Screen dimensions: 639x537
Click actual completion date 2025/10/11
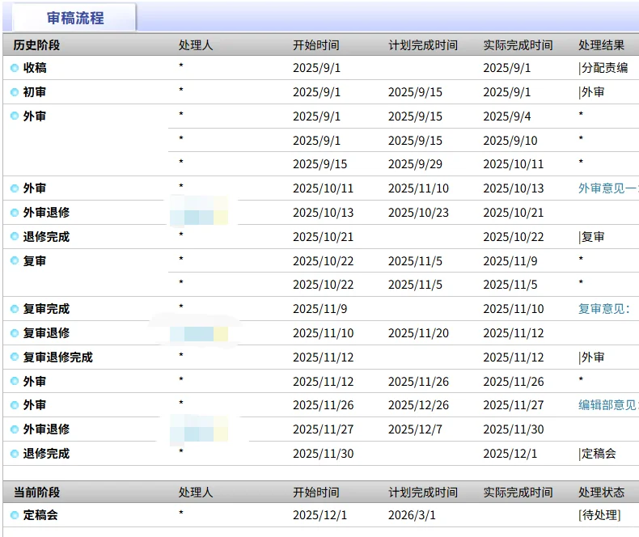(514, 164)
